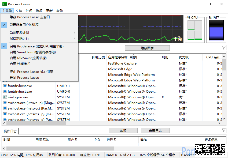
Task: Click process list scroll-right arrow
Action: point(219,123)
